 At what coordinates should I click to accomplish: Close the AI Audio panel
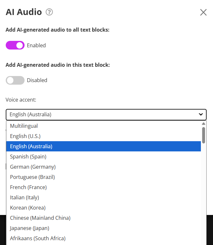[203, 12]
